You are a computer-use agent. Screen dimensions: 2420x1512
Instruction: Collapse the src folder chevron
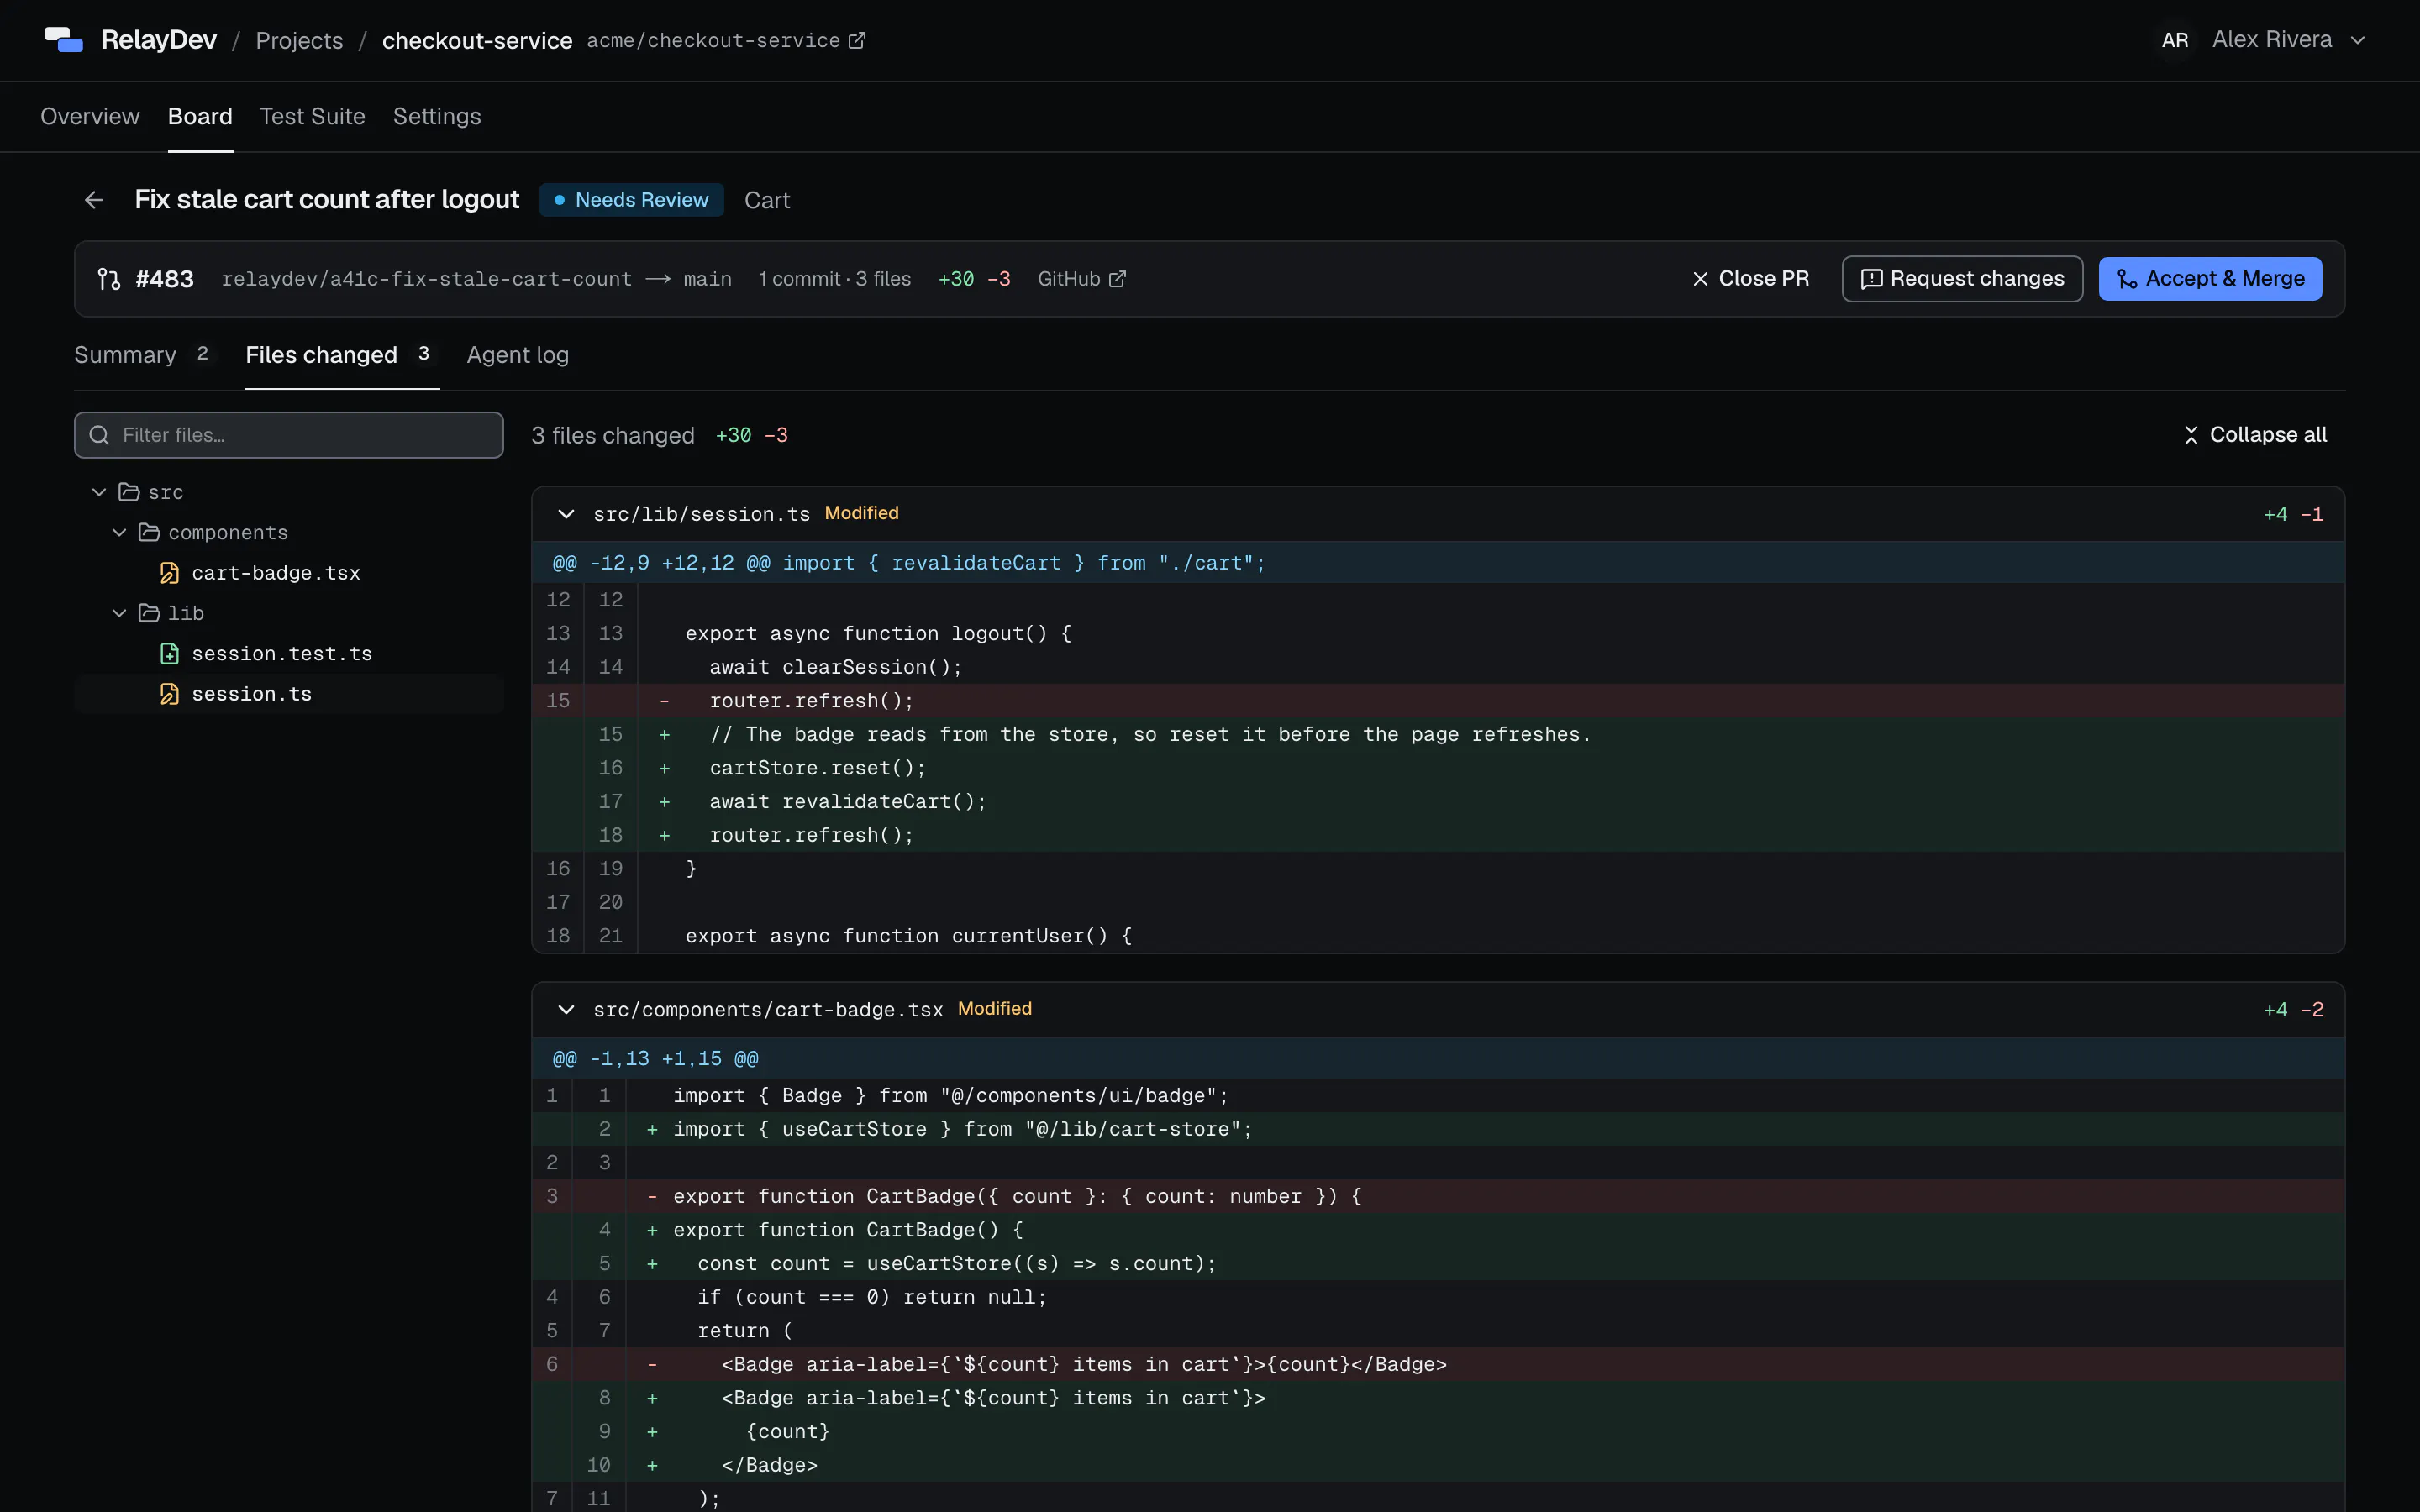99,492
